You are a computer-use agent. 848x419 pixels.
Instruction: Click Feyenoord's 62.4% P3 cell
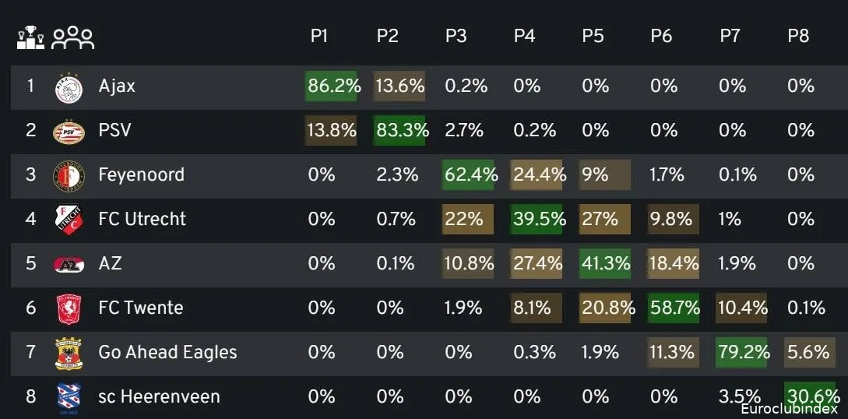click(x=469, y=174)
